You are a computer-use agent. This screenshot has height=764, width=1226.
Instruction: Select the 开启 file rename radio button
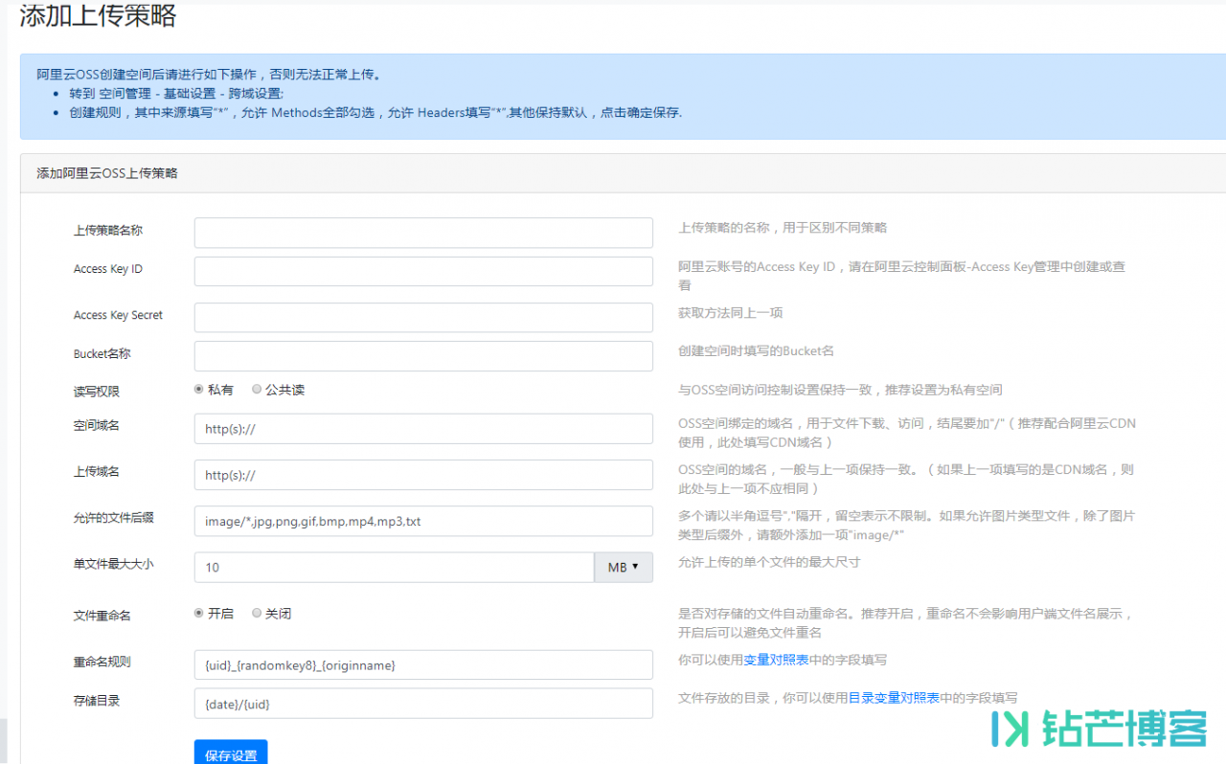[x=199, y=613]
